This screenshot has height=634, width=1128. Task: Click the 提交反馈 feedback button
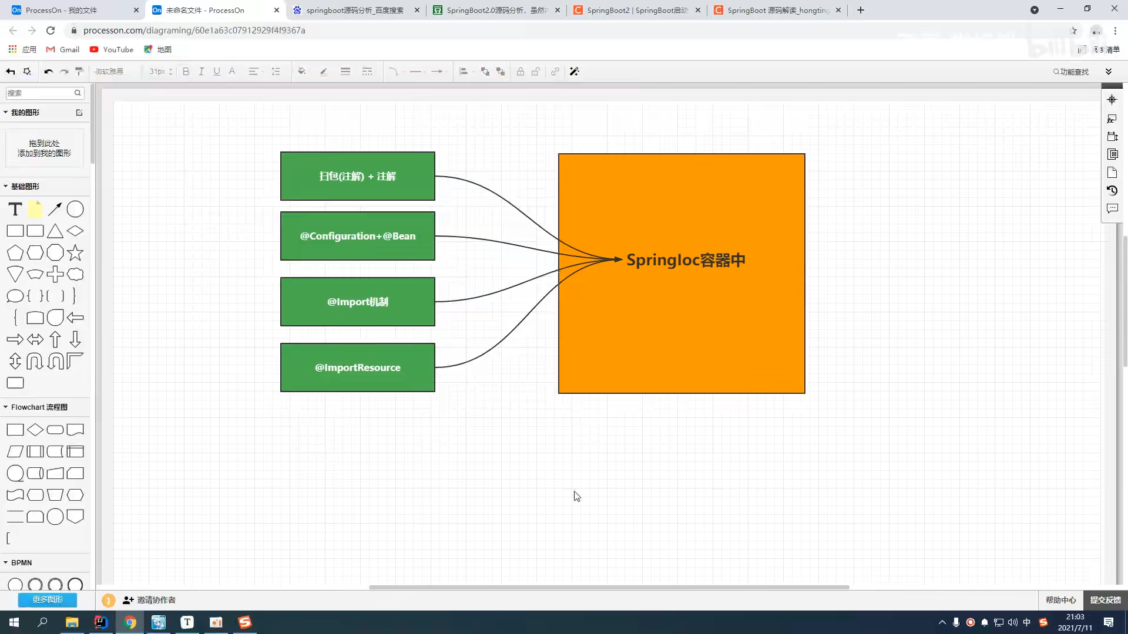pyautogui.click(x=1106, y=600)
